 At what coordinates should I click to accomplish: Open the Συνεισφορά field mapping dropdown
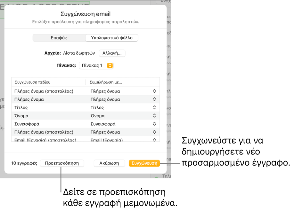154,124
